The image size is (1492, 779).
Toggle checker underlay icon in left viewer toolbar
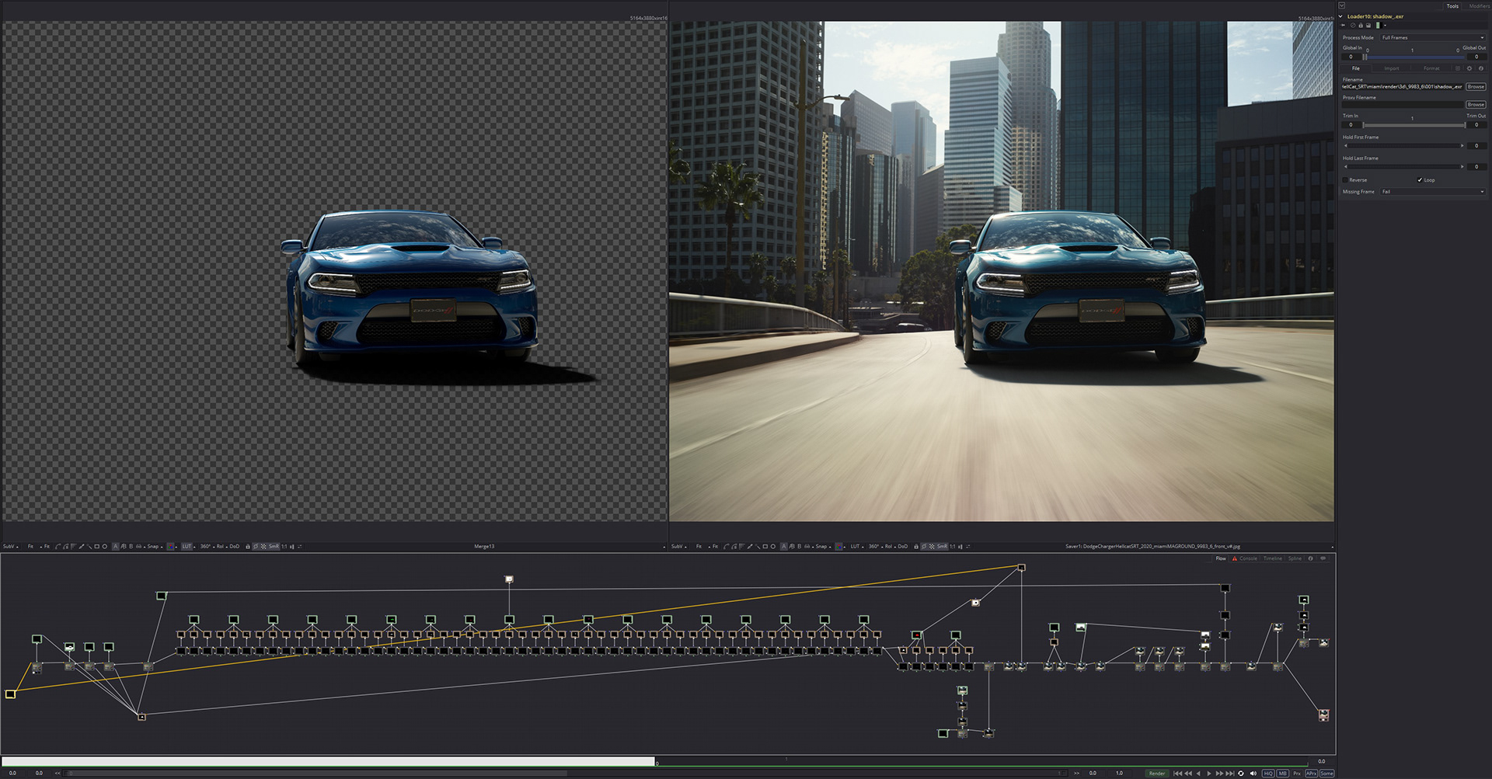point(263,546)
